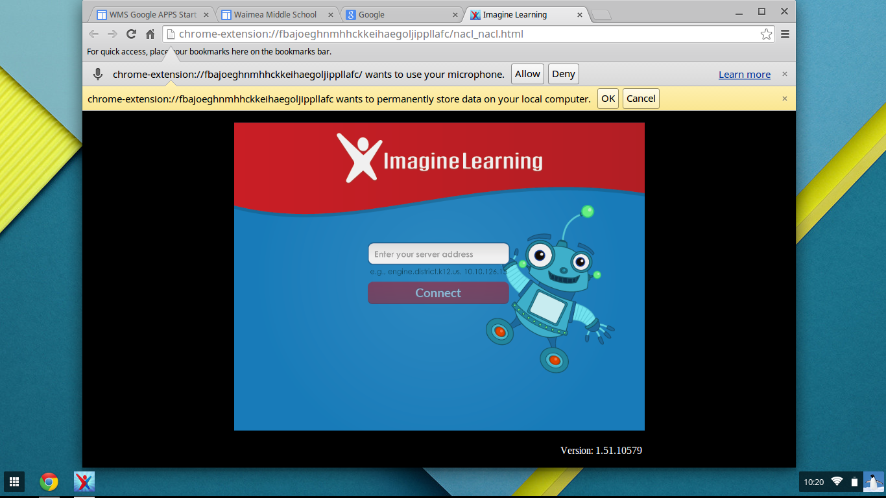This screenshot has height=498, width=886.
Task: Close the Imagine Learning tab
Action: click(x=579, y=15)
